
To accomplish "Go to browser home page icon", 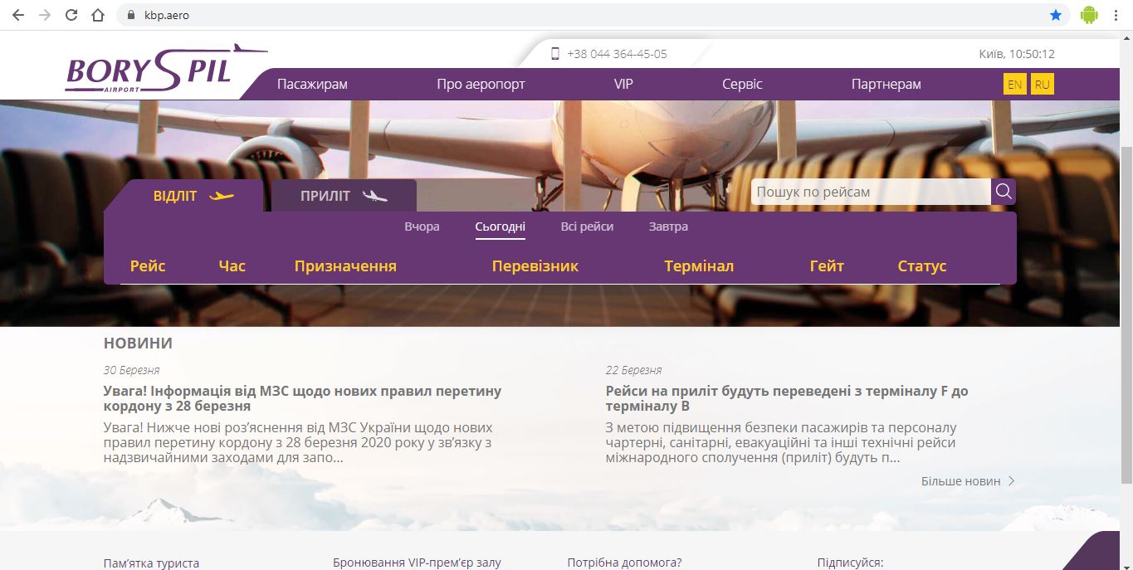I will click(98, 15).
